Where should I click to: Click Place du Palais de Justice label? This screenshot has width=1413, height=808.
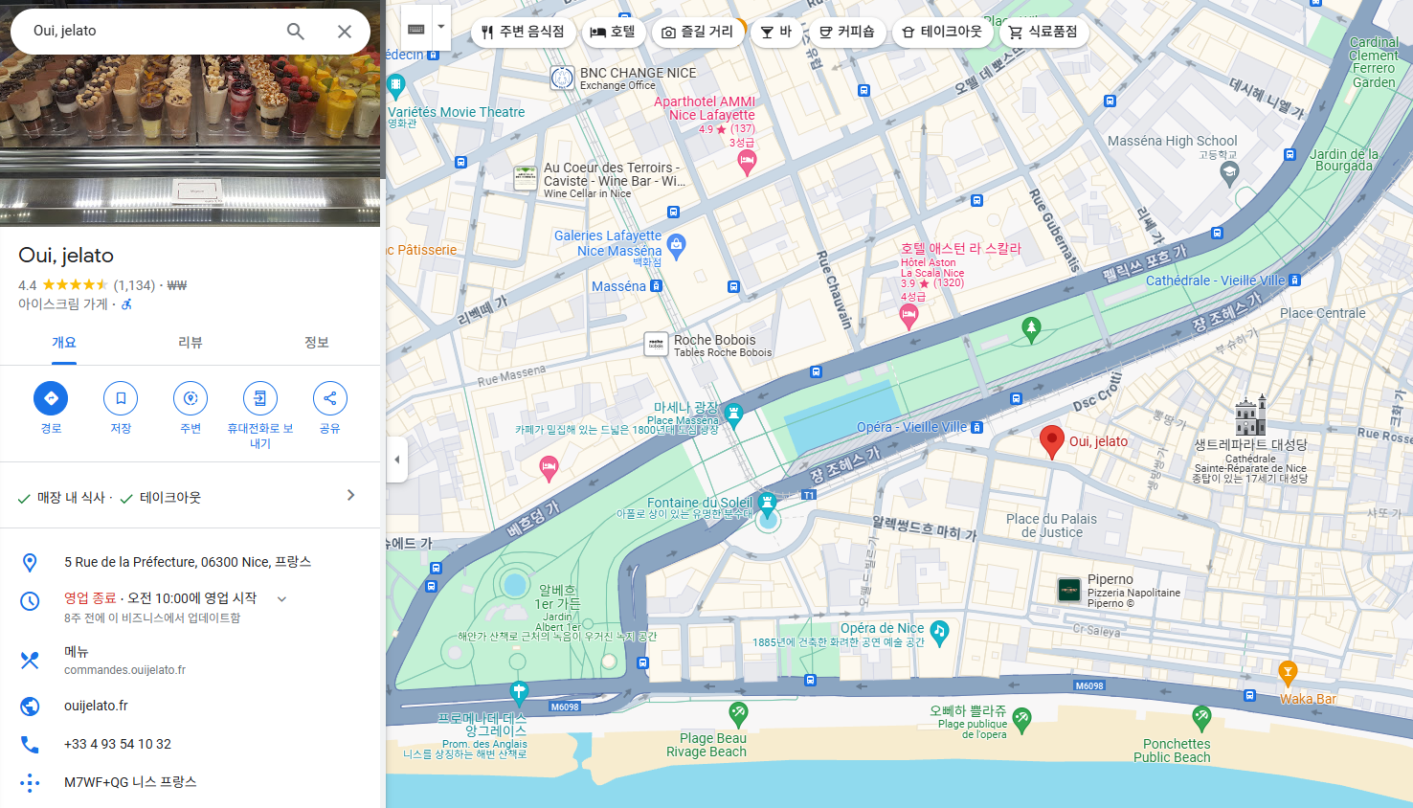[1051, 526]
